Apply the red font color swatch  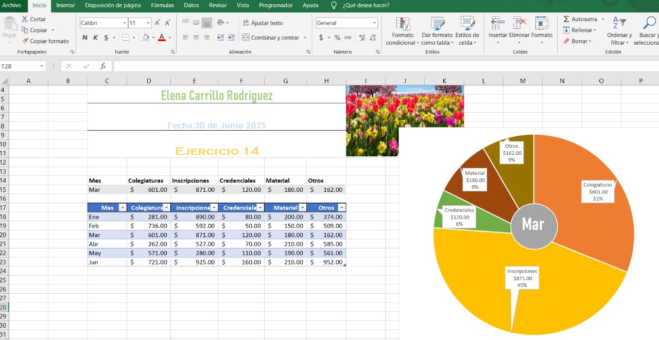point(162,38)
